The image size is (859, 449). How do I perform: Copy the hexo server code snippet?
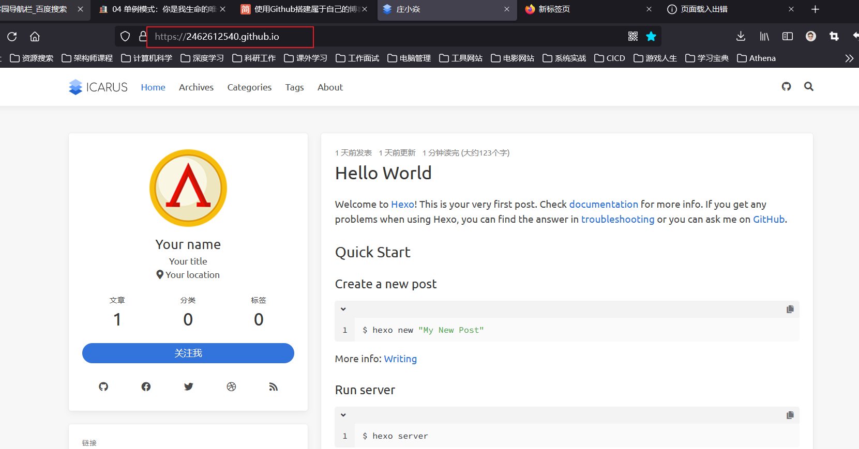point(790,415)
